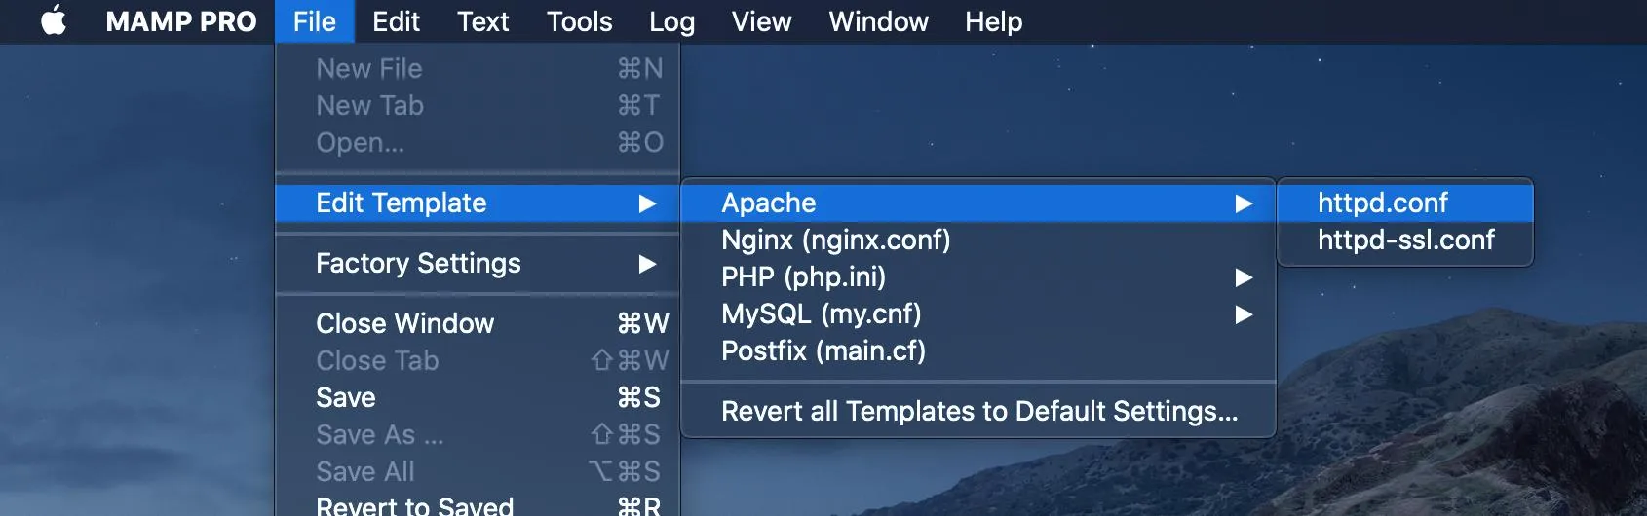Expand the MySQL (my.cnf) submenu
Screen dimensions: 1647x516
(978, 313)
